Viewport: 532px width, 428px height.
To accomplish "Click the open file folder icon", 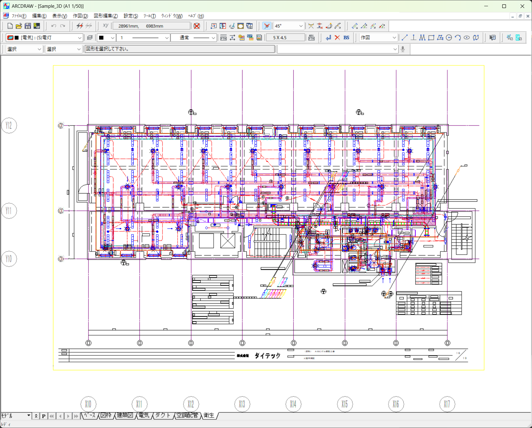I will 19,26.
